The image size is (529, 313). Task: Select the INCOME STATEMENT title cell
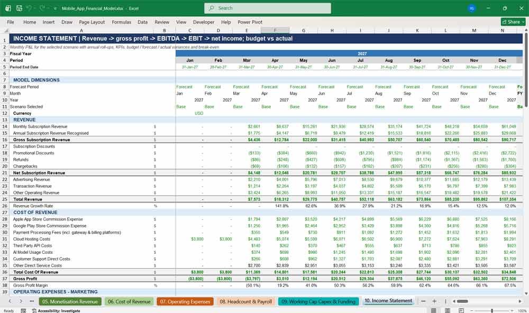(x=266, y=39)
